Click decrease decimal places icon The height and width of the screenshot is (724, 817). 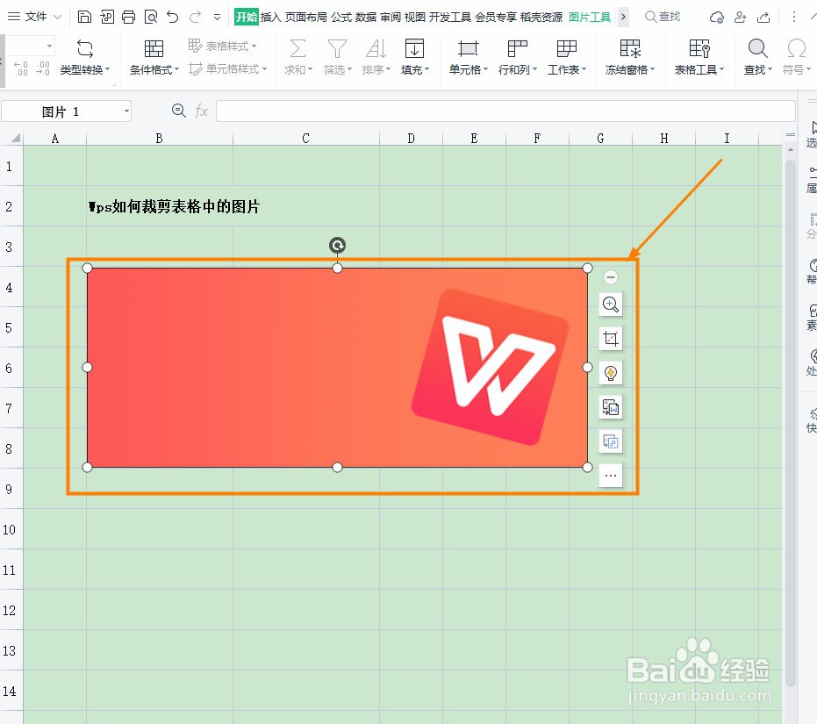[43, 68]
